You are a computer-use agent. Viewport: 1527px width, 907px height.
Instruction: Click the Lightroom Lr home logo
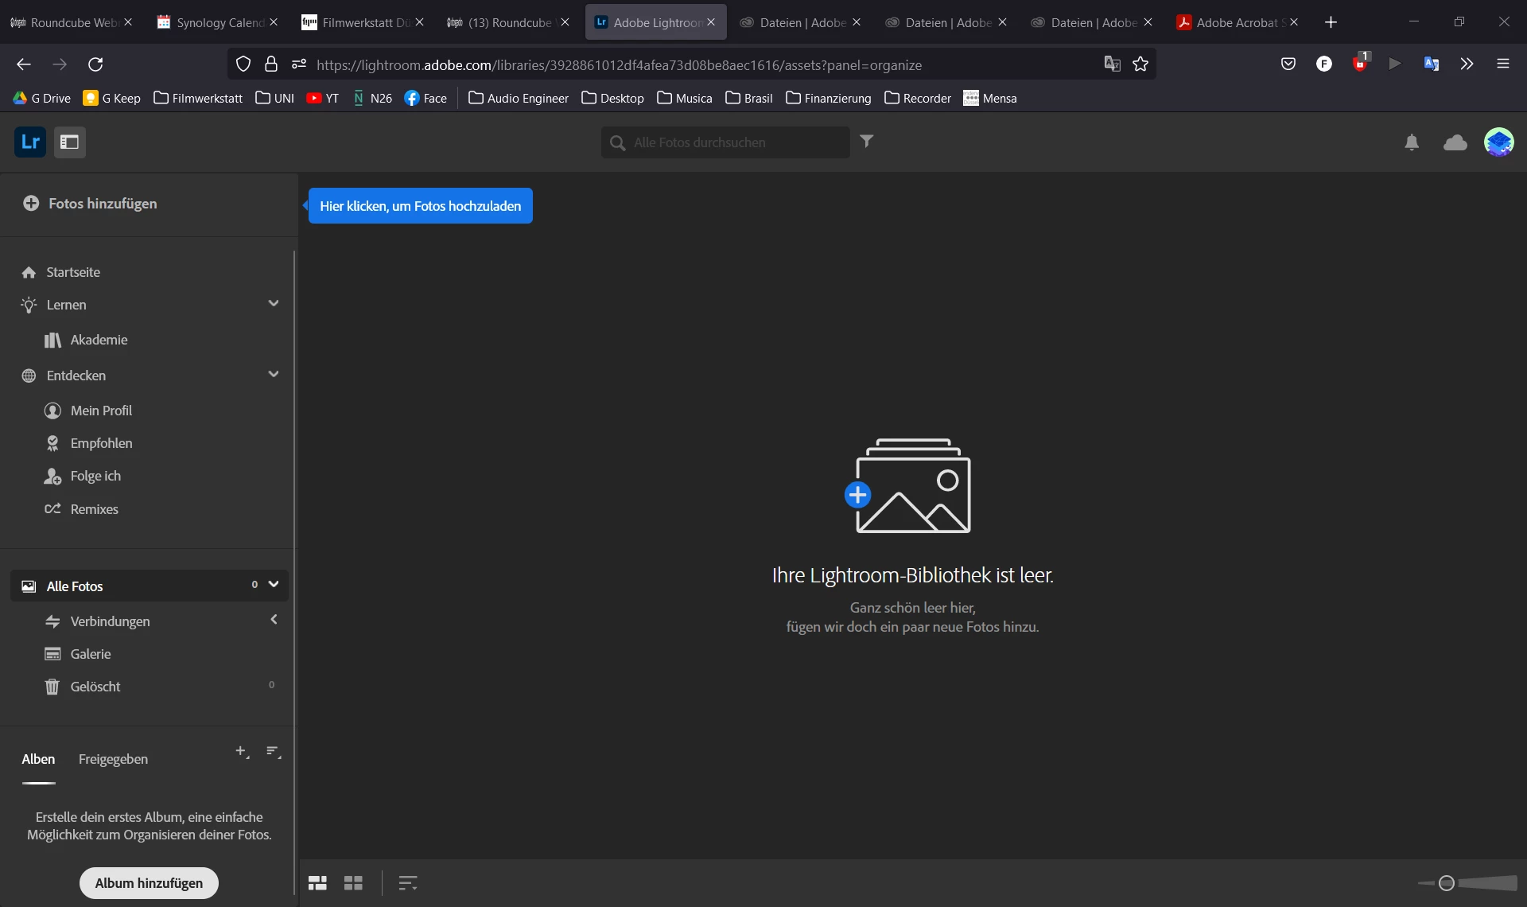[30, 142]
